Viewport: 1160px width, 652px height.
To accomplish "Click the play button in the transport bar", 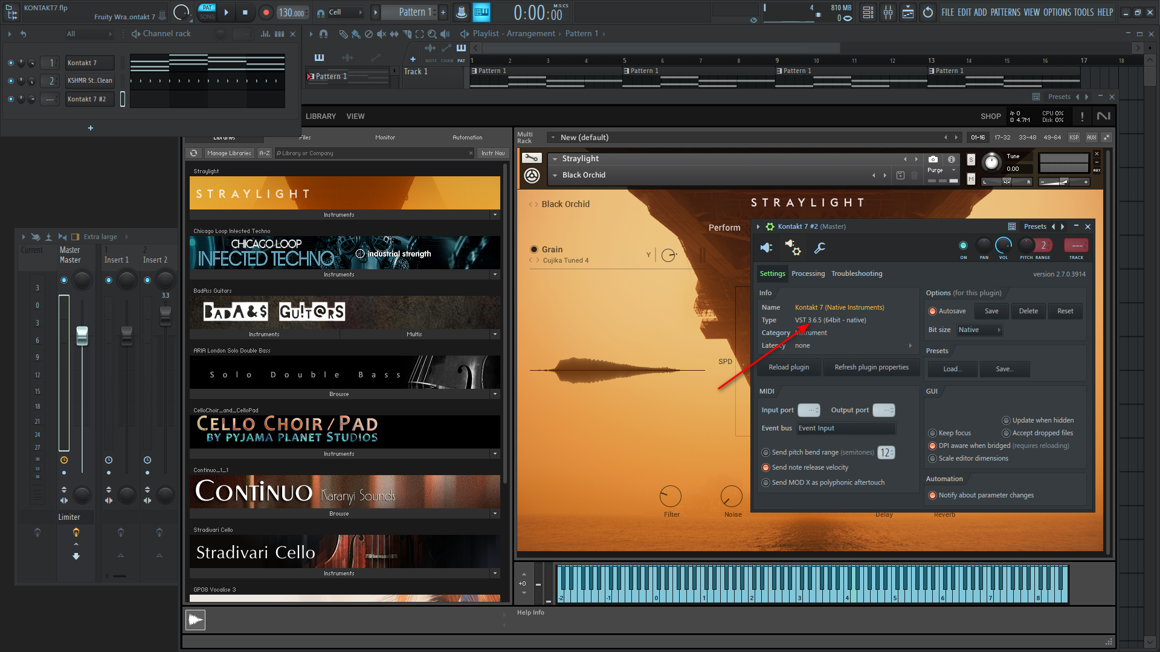I will (x=226, y=12).
